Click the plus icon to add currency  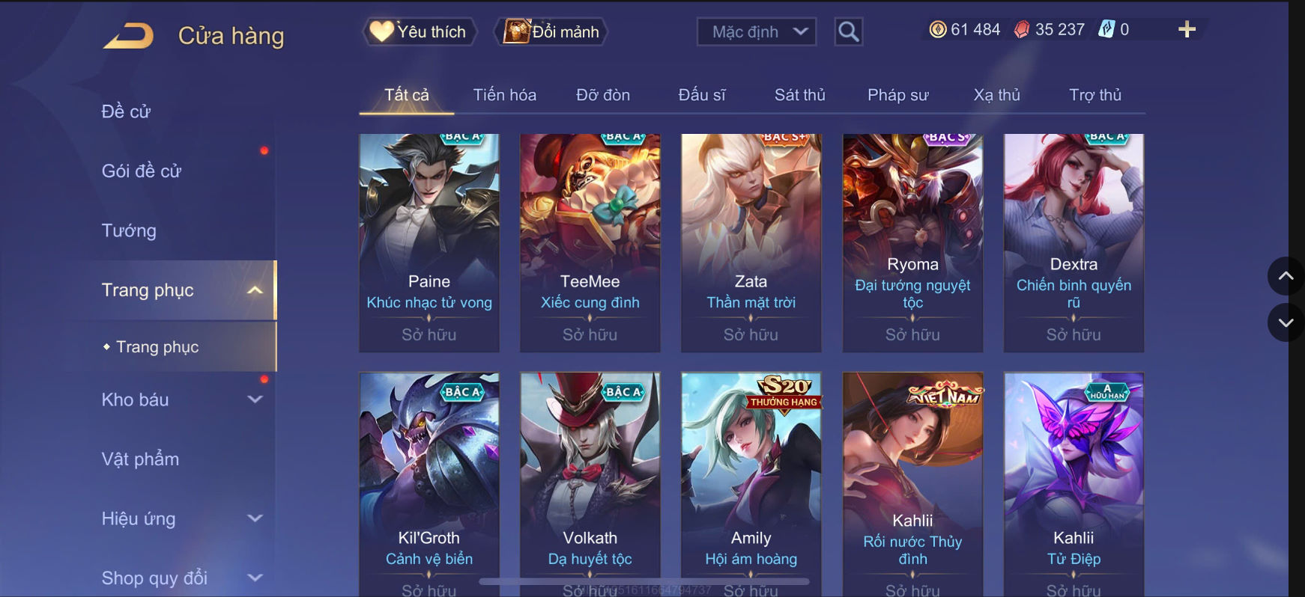pyautogui.click(x=1187, y=29)
